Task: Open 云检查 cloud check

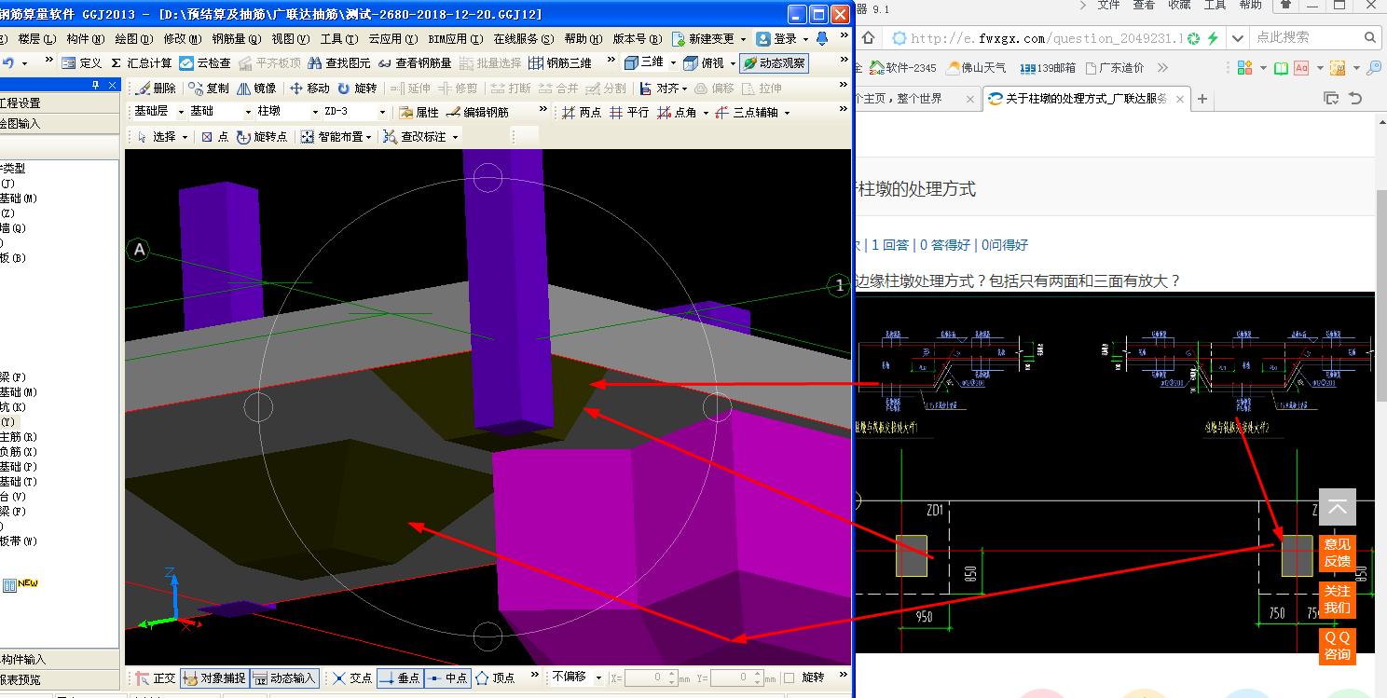Action: point(205,63)
